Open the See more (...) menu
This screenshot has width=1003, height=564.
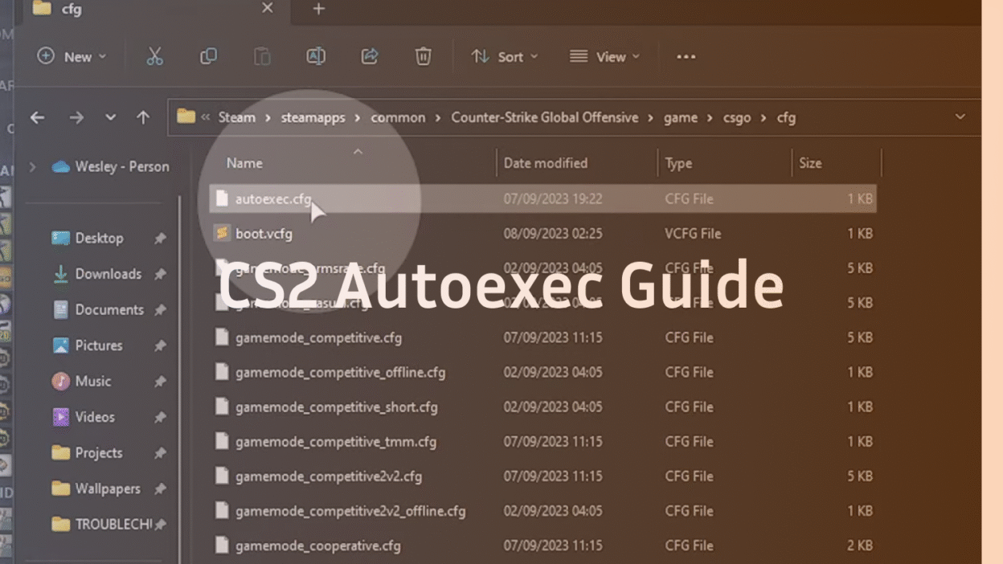[686, 56]
